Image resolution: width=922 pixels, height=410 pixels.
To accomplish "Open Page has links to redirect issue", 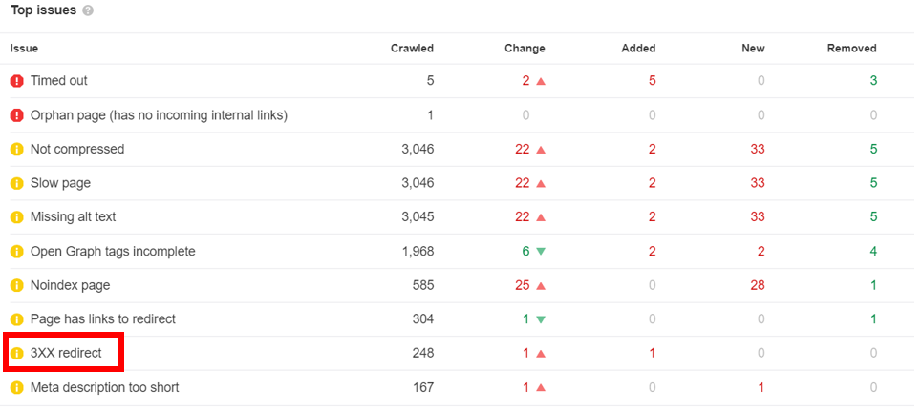I will point(102,319).
